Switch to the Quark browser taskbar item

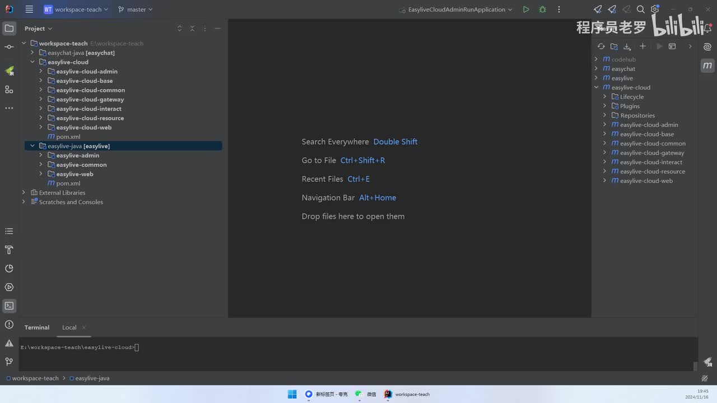326,394
